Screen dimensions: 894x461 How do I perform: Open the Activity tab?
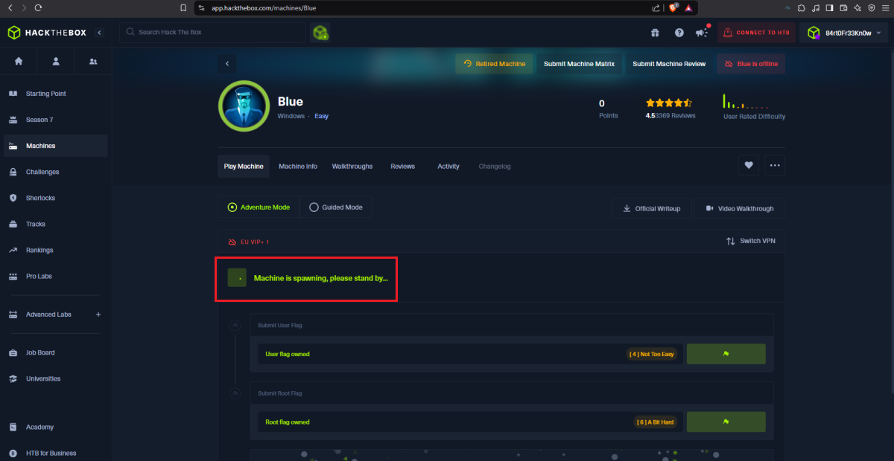[448, 167]
